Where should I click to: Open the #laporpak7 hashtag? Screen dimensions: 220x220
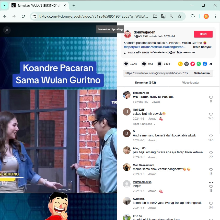click(x=132, y=47)
